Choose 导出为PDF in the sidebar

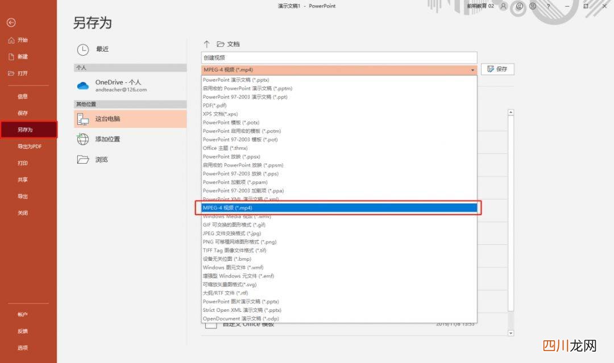(x=30, y=147)
